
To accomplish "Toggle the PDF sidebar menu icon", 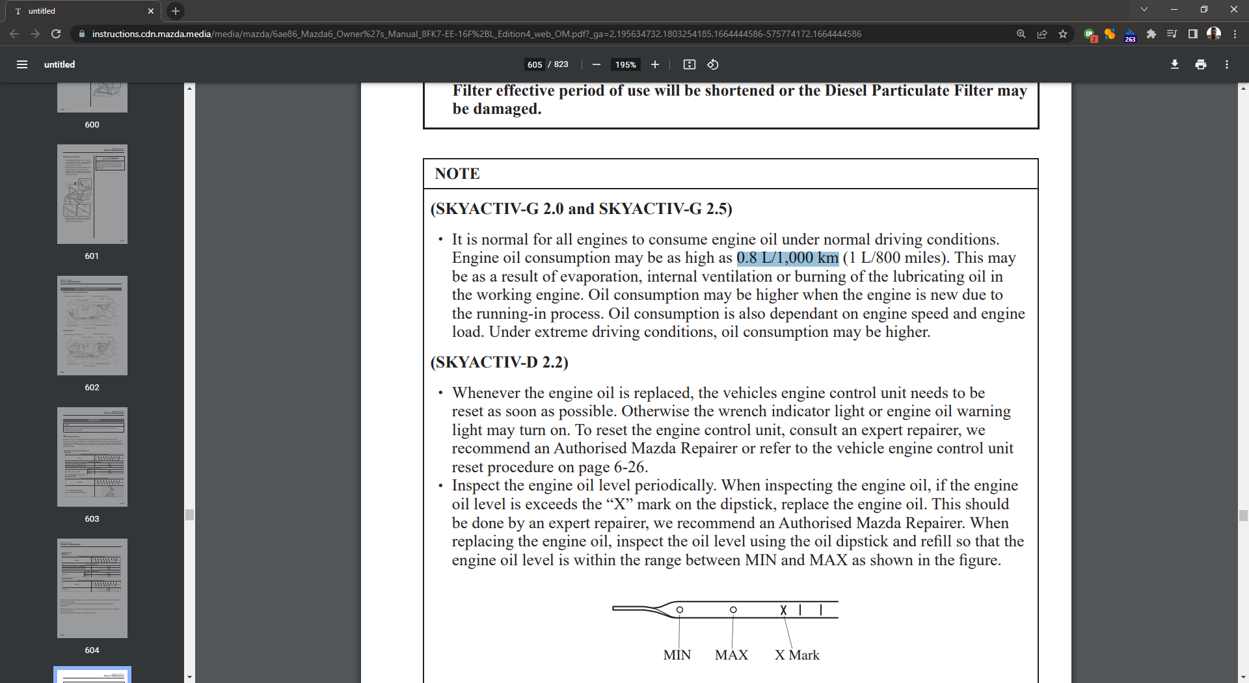I will pyautogui.click(x=22, y=64).
